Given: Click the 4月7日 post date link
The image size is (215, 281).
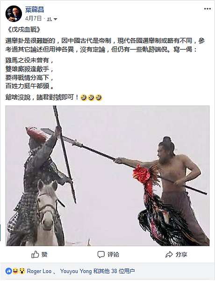Looking at the screenshot, I should [x=33, y=18].
